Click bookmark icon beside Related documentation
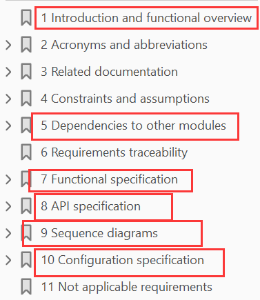 tap(26, 72)
